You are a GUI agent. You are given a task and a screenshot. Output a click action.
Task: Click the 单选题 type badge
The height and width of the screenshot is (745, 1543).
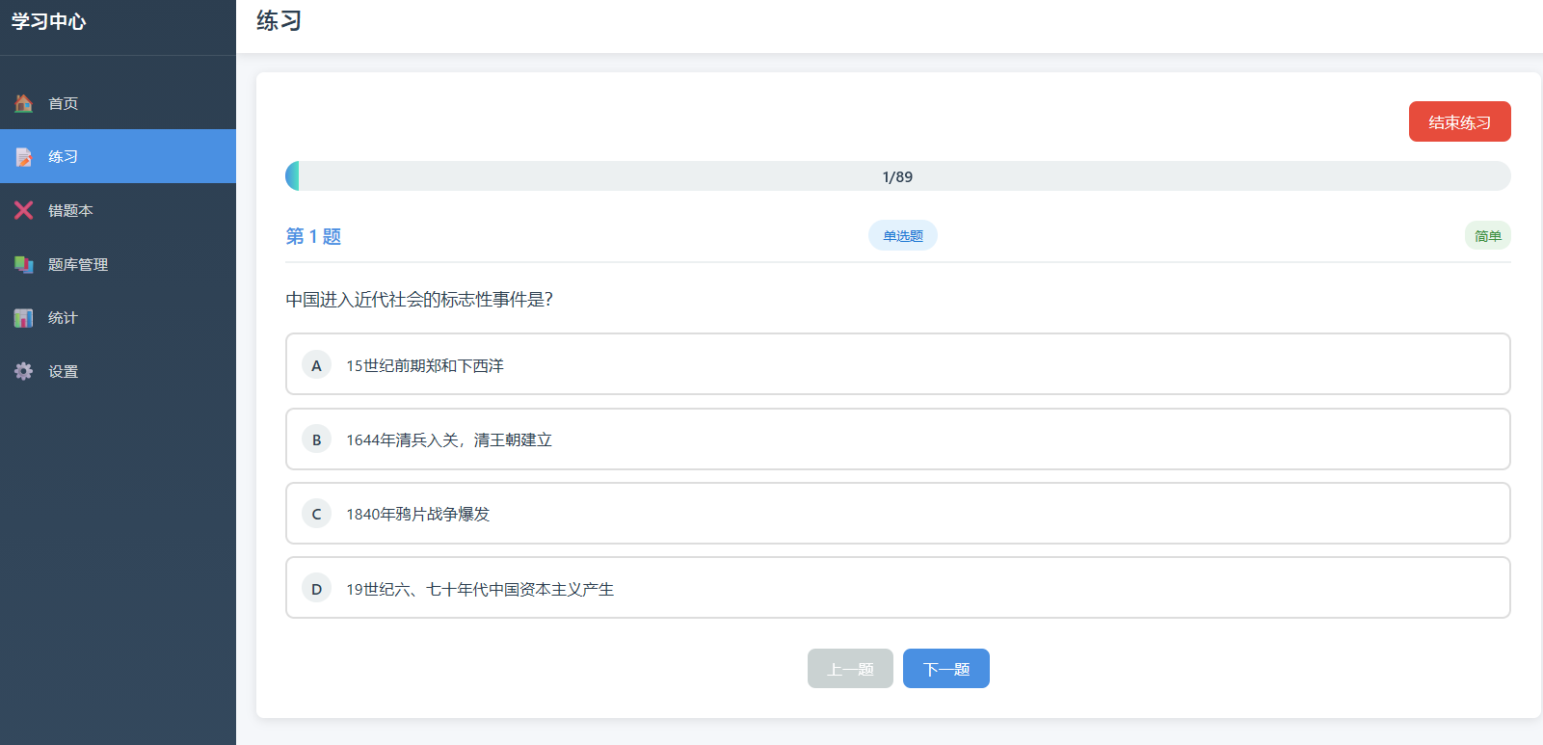903,236
